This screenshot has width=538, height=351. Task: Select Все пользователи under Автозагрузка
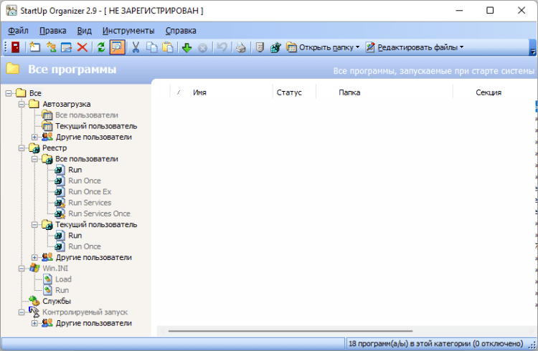[87, 115]
